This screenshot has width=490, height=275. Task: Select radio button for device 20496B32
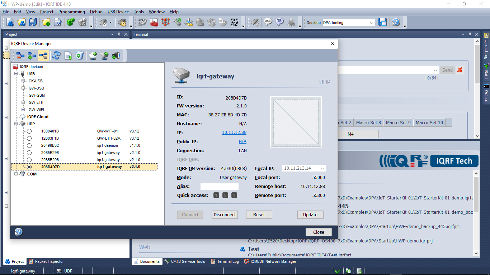[x=29, y=146]
